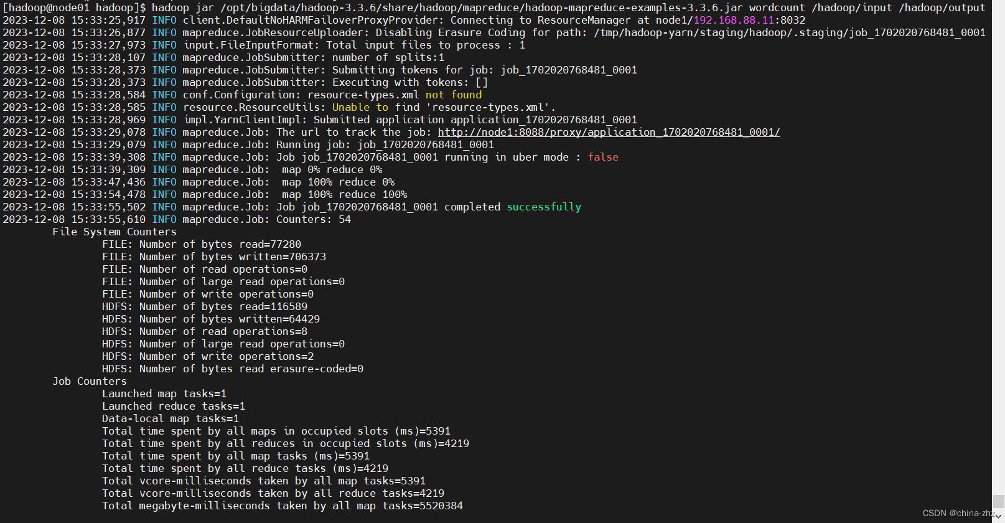1005x523 pixels.
Task: Click the yellow words 'not found'
Action: pos(454,95)
